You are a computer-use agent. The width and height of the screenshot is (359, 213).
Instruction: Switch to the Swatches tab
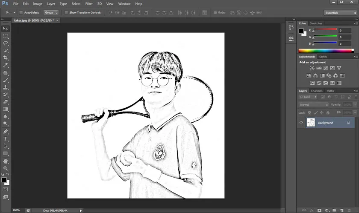click(316, 23)
